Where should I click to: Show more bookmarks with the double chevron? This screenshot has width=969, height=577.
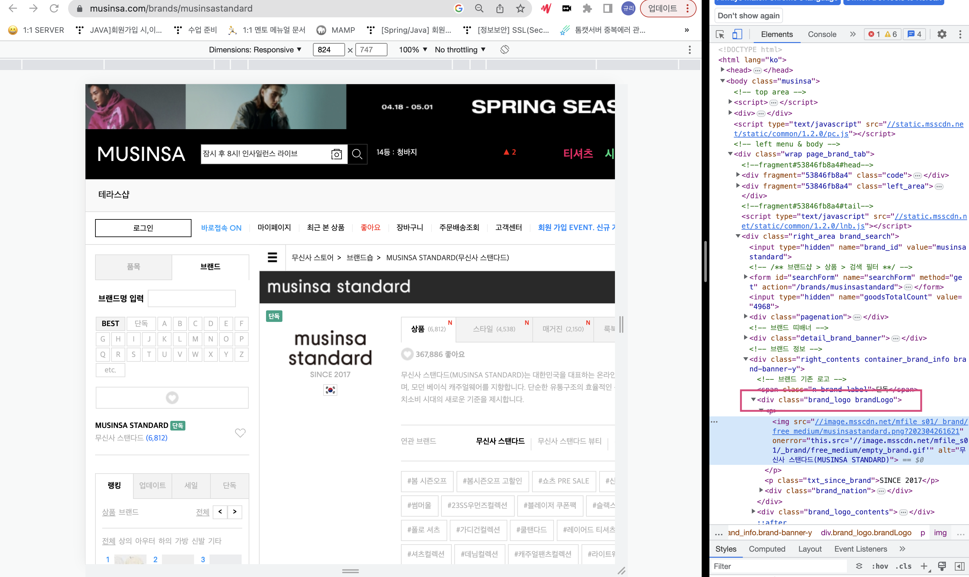687,30
